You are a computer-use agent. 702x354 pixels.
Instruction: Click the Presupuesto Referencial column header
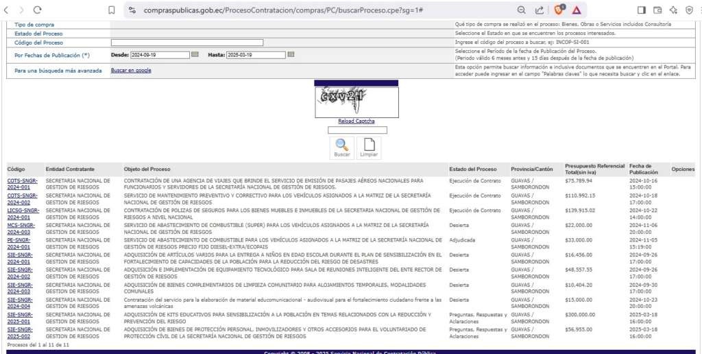click(594, 169)
